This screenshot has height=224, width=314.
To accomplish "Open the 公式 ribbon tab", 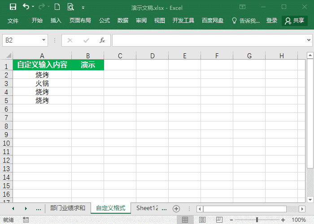I will pyautogui.click(x=105, y=21).
